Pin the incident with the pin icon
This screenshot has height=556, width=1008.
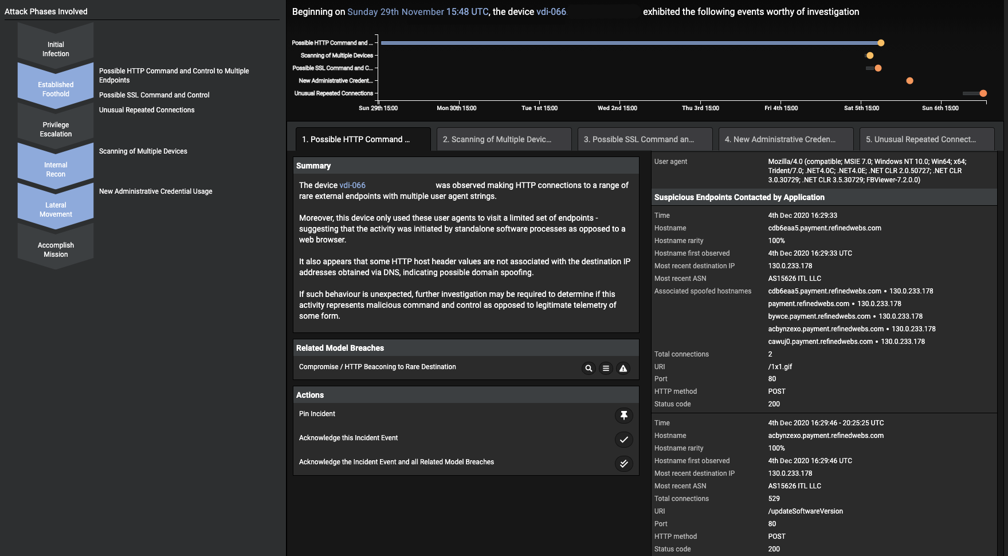[x=624, y=416]
